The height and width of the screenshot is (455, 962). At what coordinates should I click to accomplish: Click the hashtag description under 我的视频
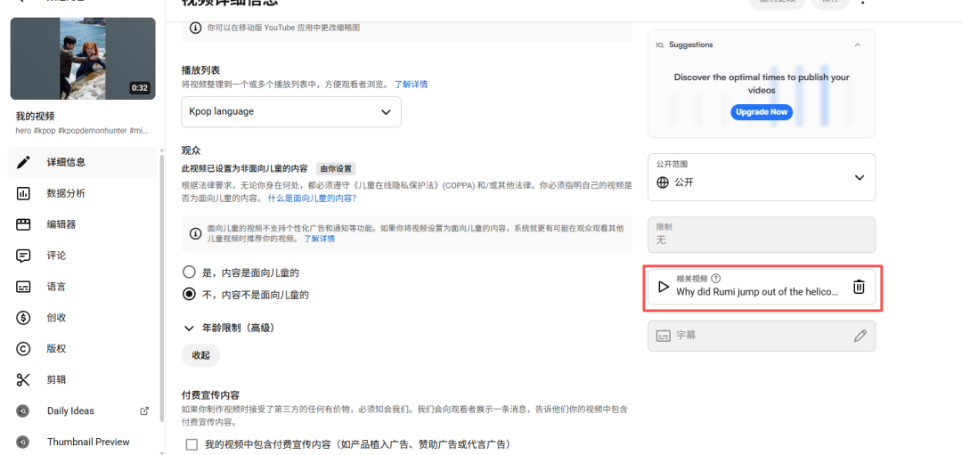[x=82, y=131]
